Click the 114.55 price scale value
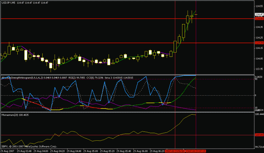This screenshot has width=264, height=153. [x=259, y=6]
